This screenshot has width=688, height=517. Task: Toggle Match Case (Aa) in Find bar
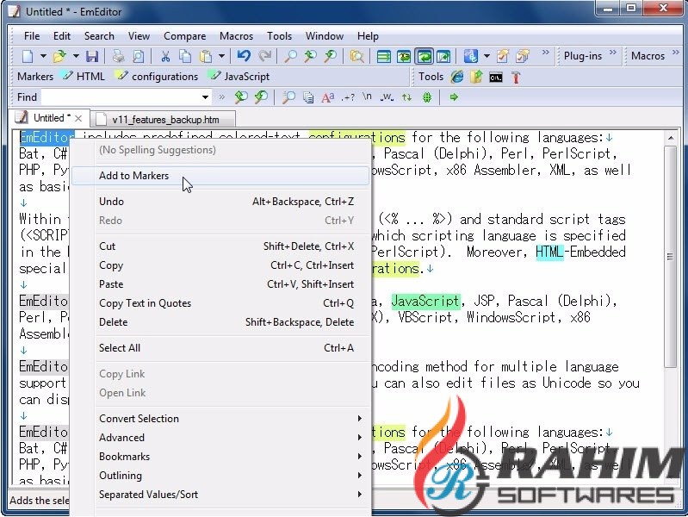pos(328,97)
